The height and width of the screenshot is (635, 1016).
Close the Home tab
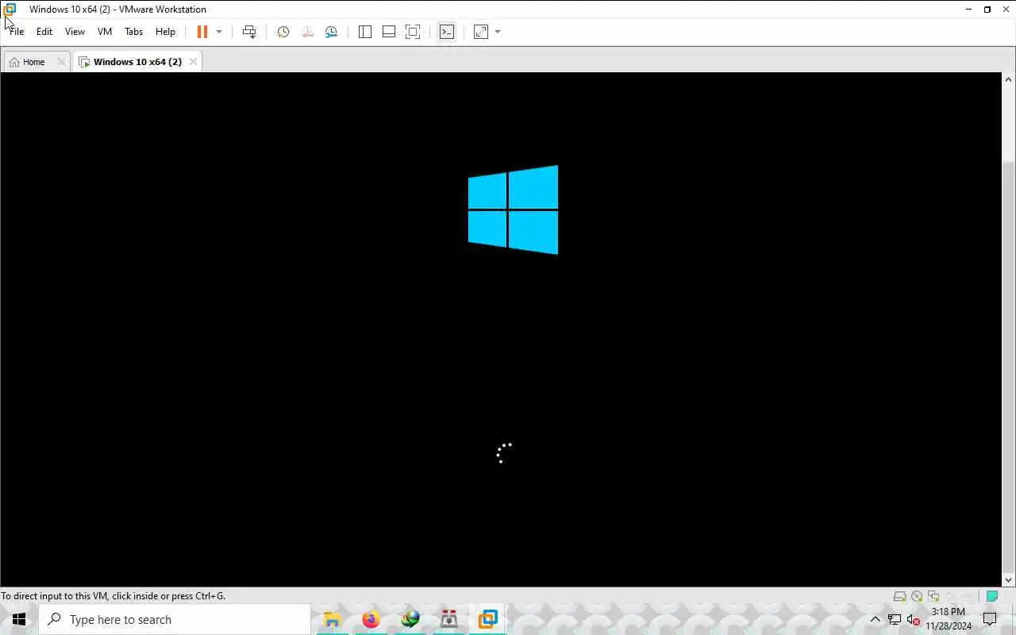61,62
